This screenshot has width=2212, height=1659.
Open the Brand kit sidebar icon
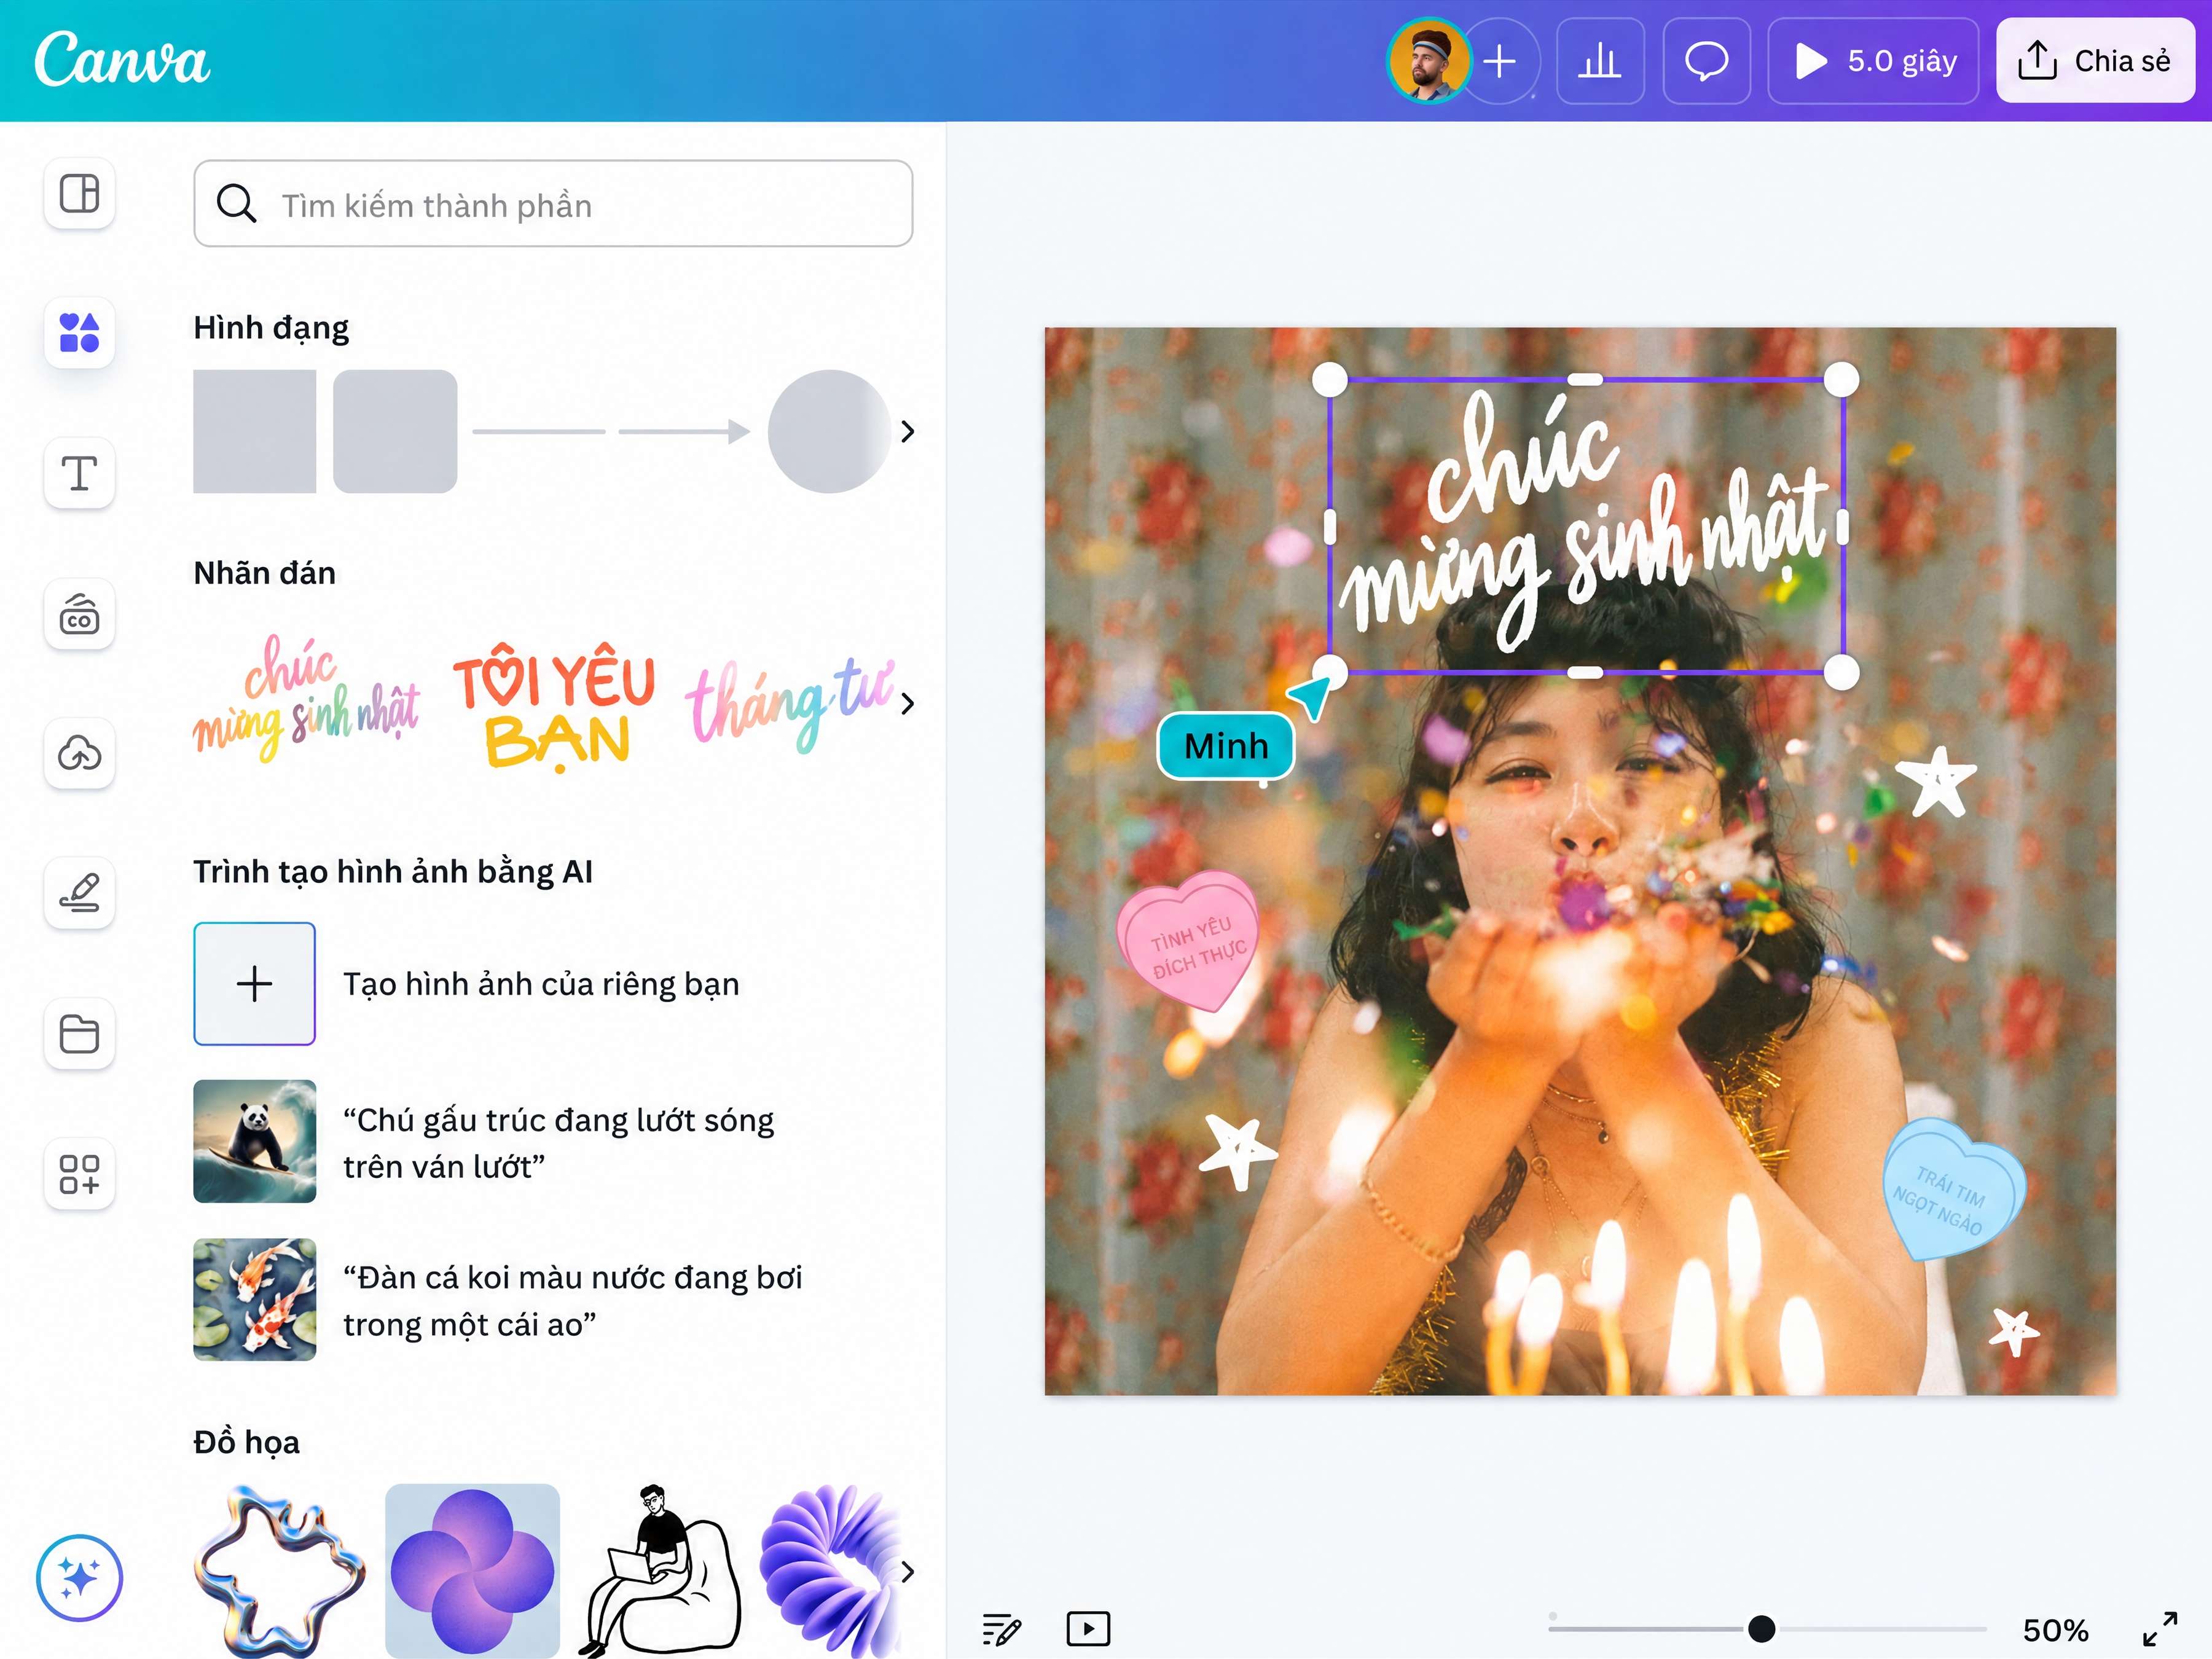click(79, 613)
